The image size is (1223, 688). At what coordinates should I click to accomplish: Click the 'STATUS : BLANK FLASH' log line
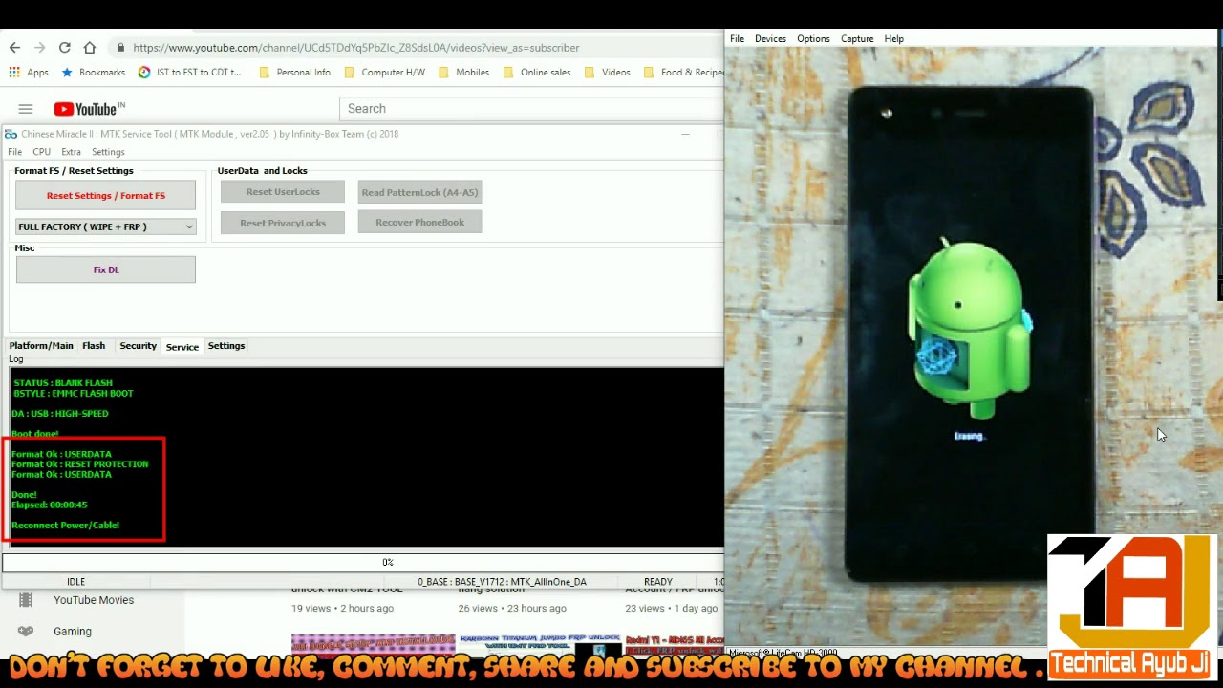(x=62, y=383)
